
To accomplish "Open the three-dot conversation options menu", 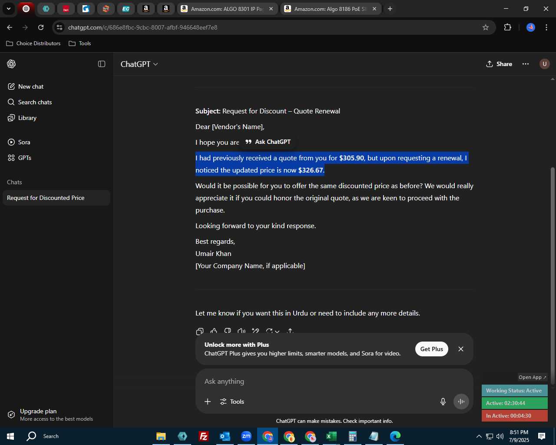I will point(526,64).
